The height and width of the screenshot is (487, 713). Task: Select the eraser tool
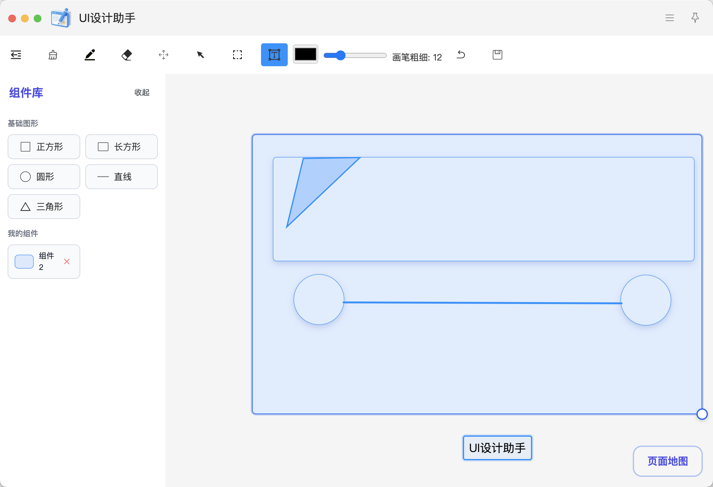[127, 55]
